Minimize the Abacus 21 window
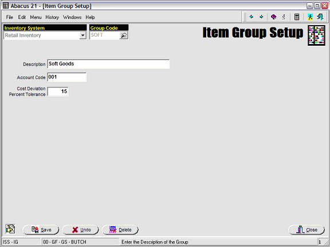Viewport: 330px width, 247px height. [x=310, y=6]
